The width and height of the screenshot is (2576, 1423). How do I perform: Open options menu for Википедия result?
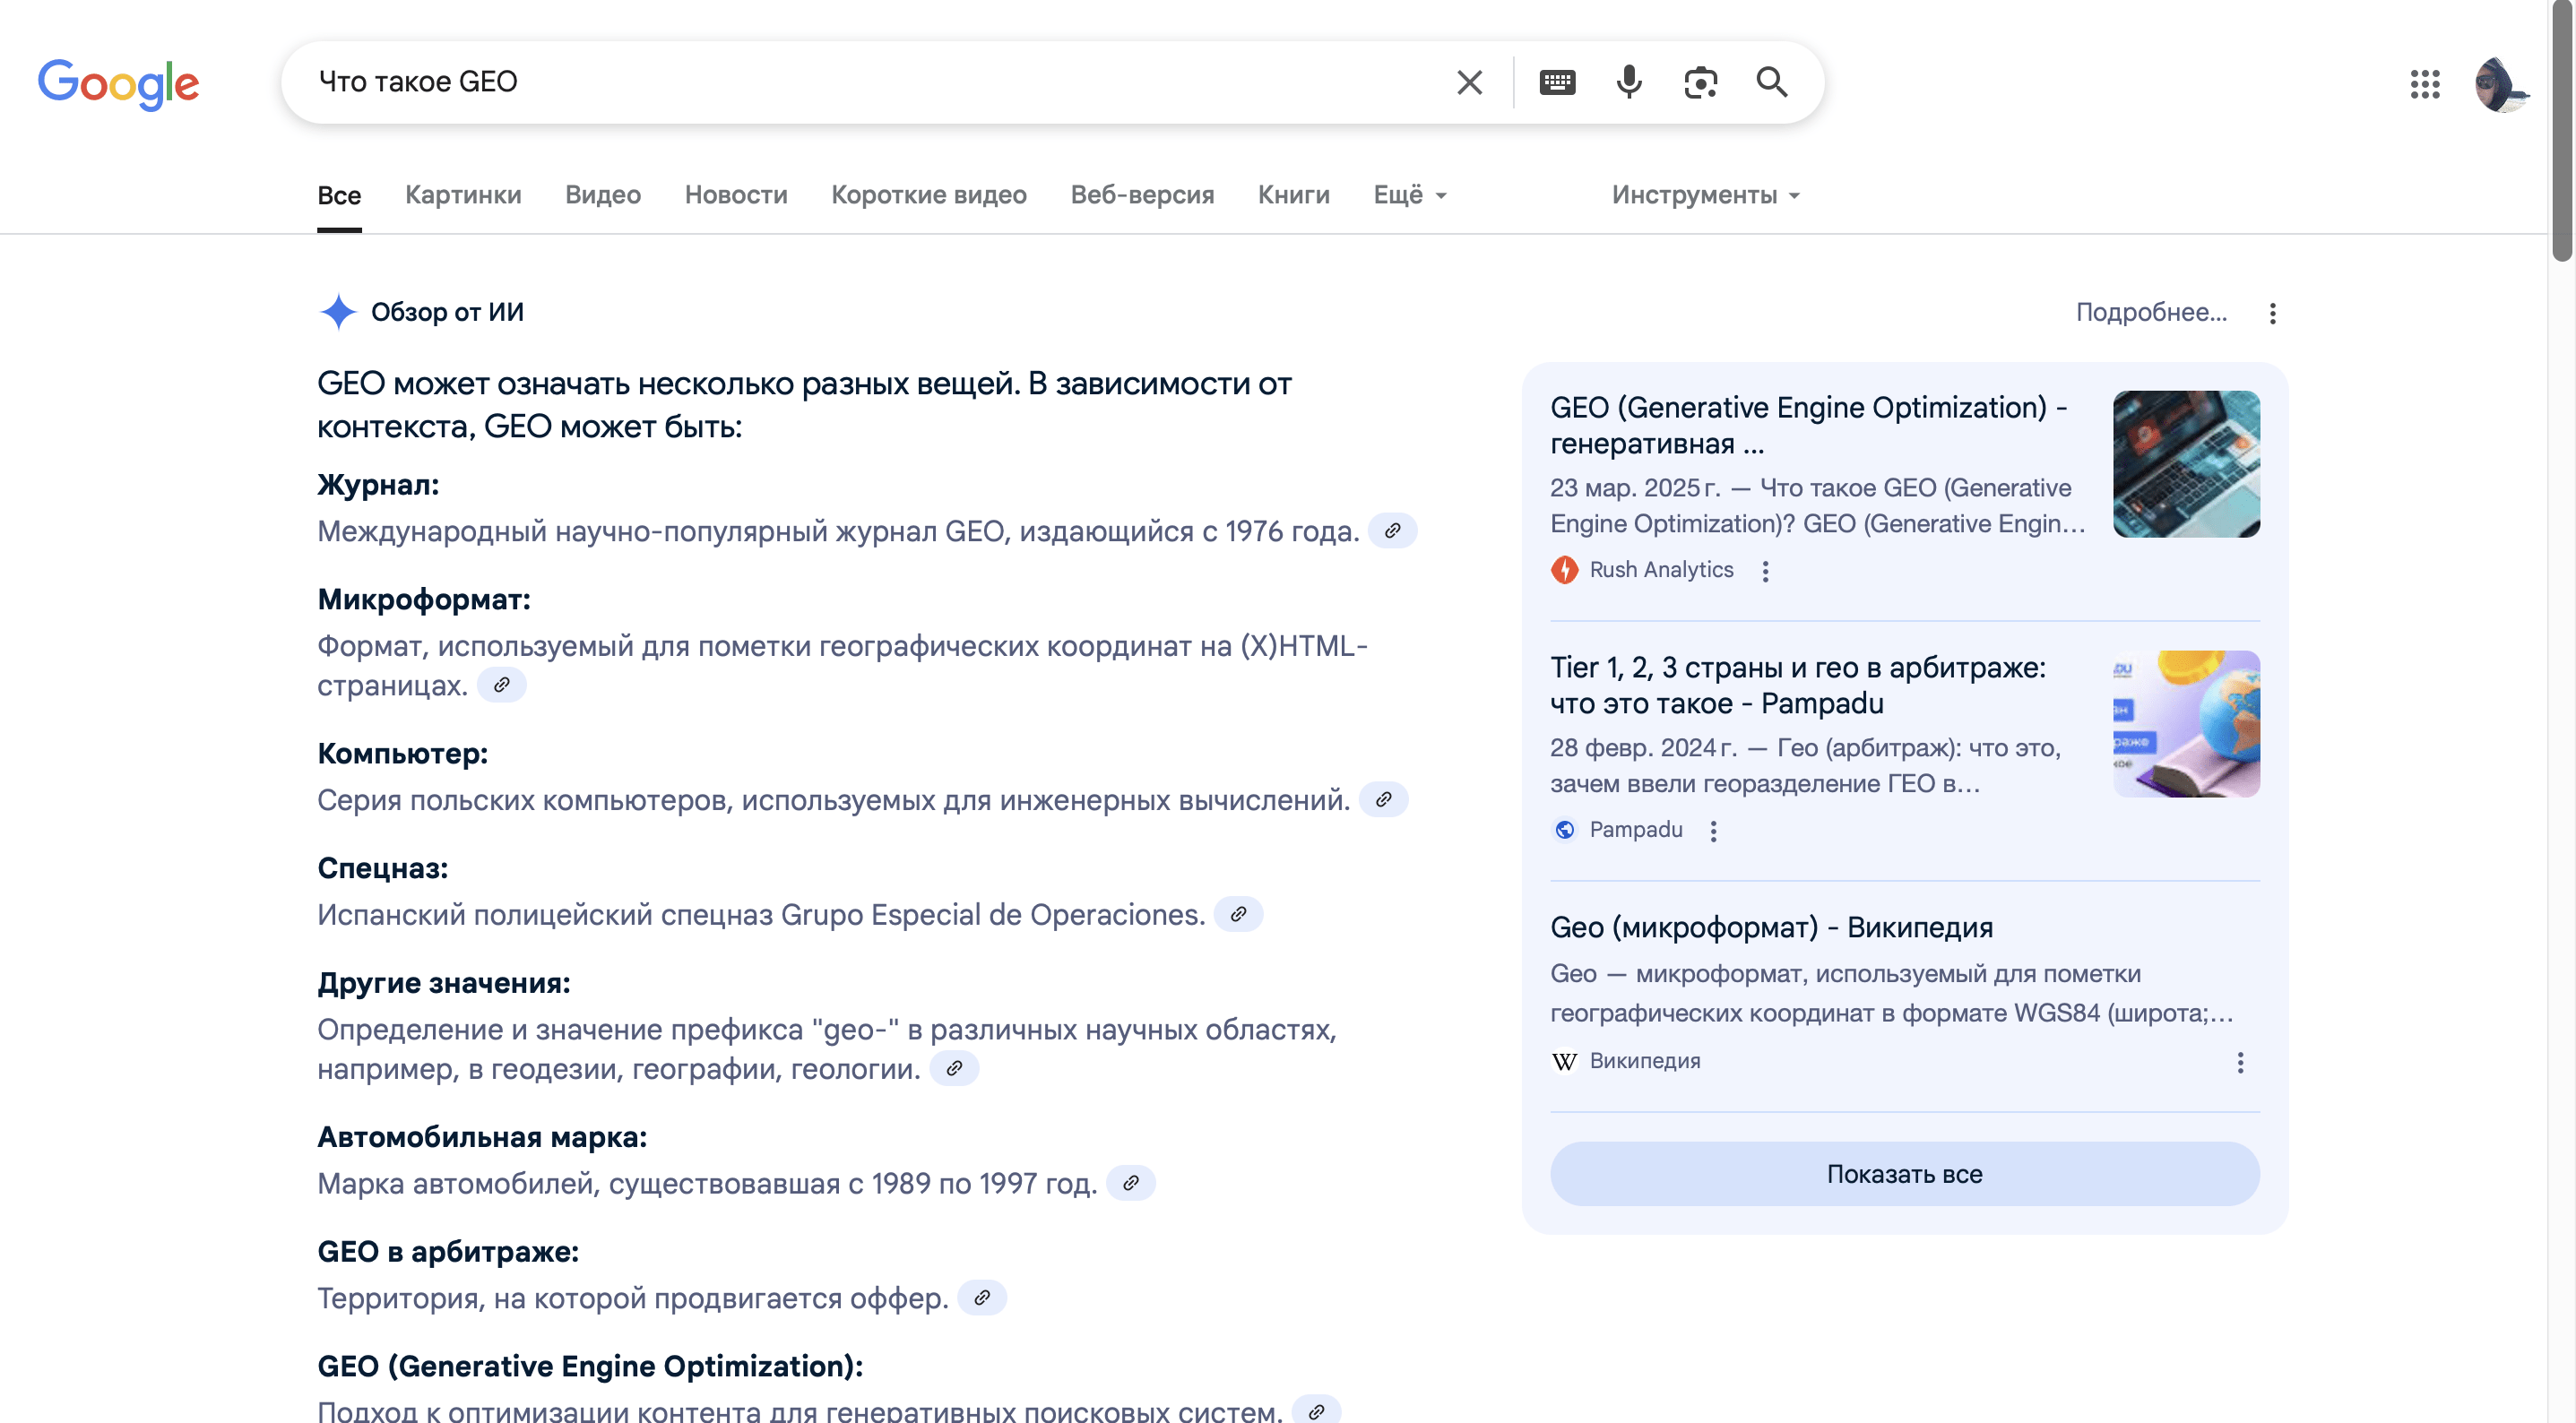tap(2240, 1062)
